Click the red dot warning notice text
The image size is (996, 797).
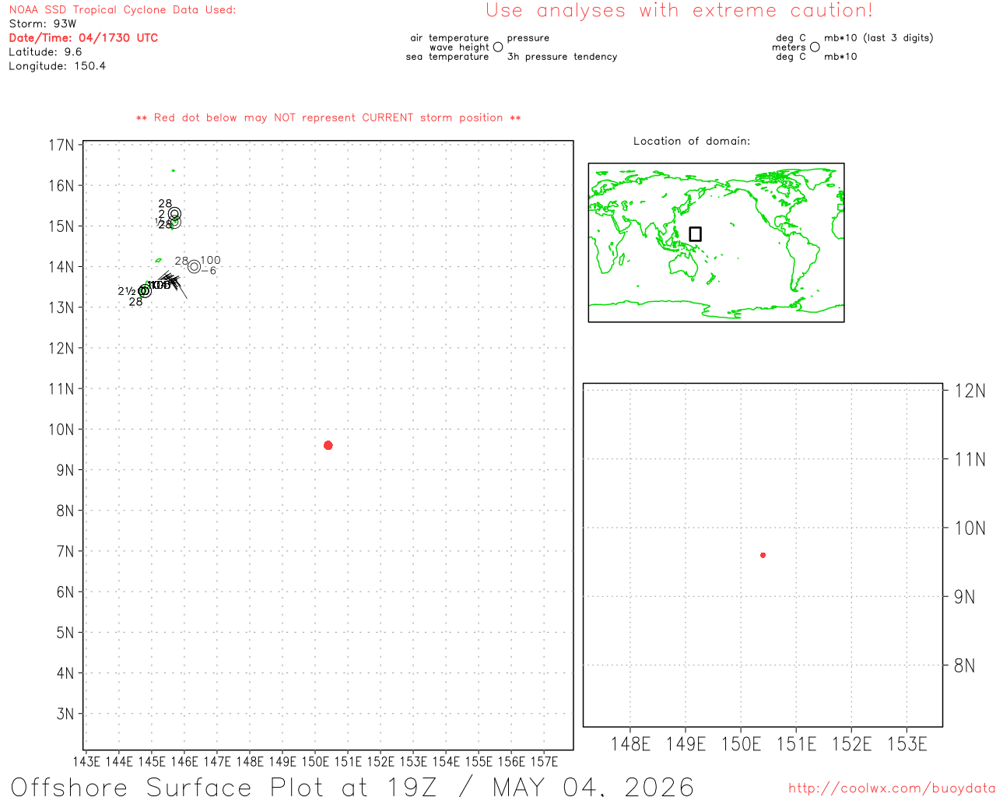[328, 118]
